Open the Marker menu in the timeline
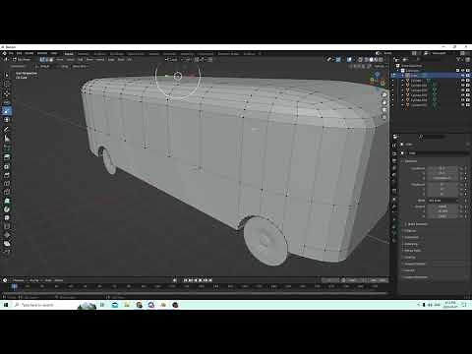The height and width of the screenshot is (354, 472). [59, 280]
